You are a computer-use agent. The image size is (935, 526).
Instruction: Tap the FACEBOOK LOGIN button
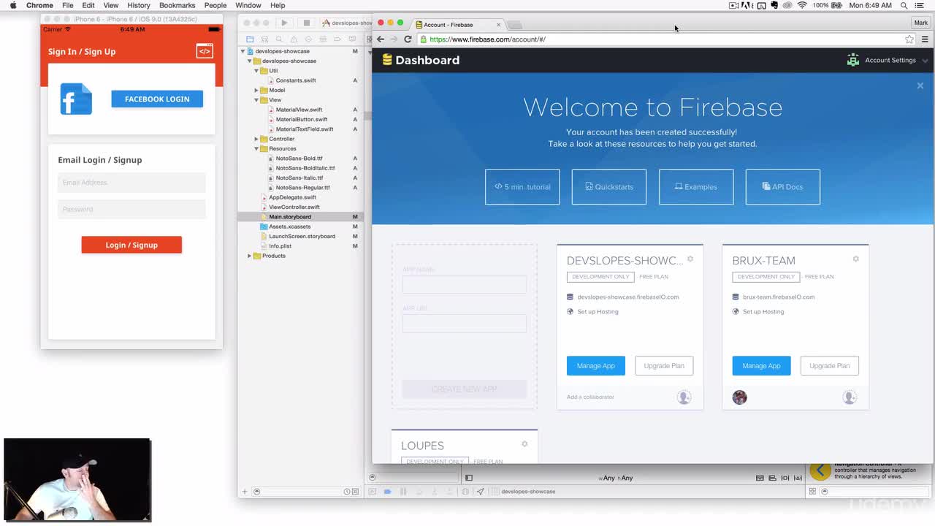(157, 99)
